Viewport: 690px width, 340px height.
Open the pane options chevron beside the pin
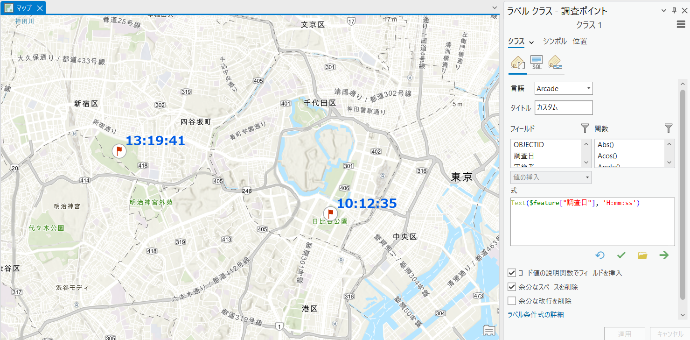(x=664, y=11)
